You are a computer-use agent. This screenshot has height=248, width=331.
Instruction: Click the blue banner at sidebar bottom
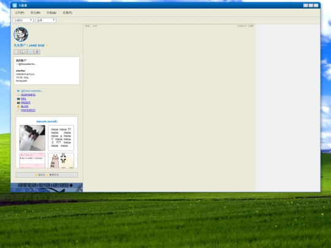47,187
